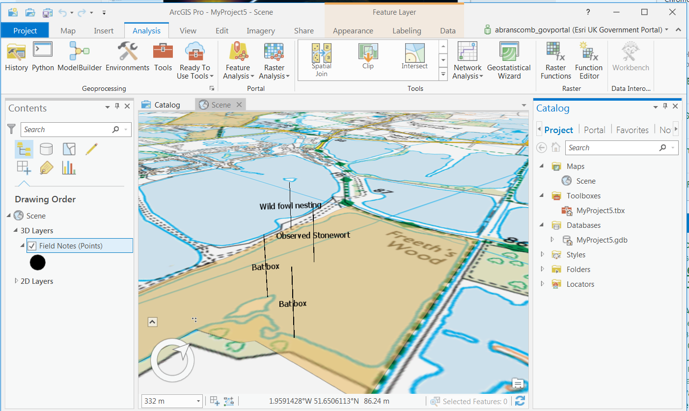689x411 pixels.
Task: Click the 3D navigator compass control
Action: point(172,360)
